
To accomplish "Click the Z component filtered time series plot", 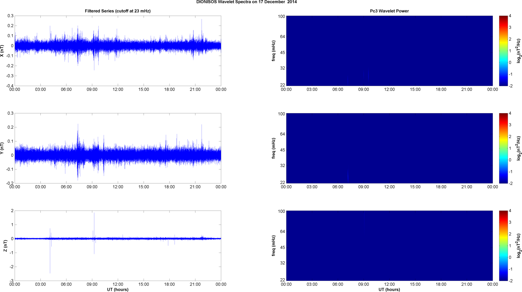I will pos(118,245).
